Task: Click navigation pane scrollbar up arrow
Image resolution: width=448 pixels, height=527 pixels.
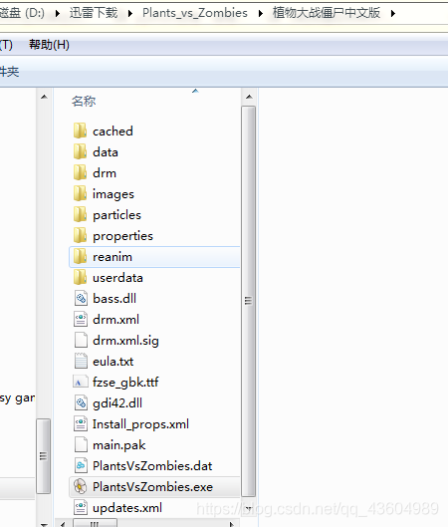Action: pyautogui.click(x=44, y=98)
